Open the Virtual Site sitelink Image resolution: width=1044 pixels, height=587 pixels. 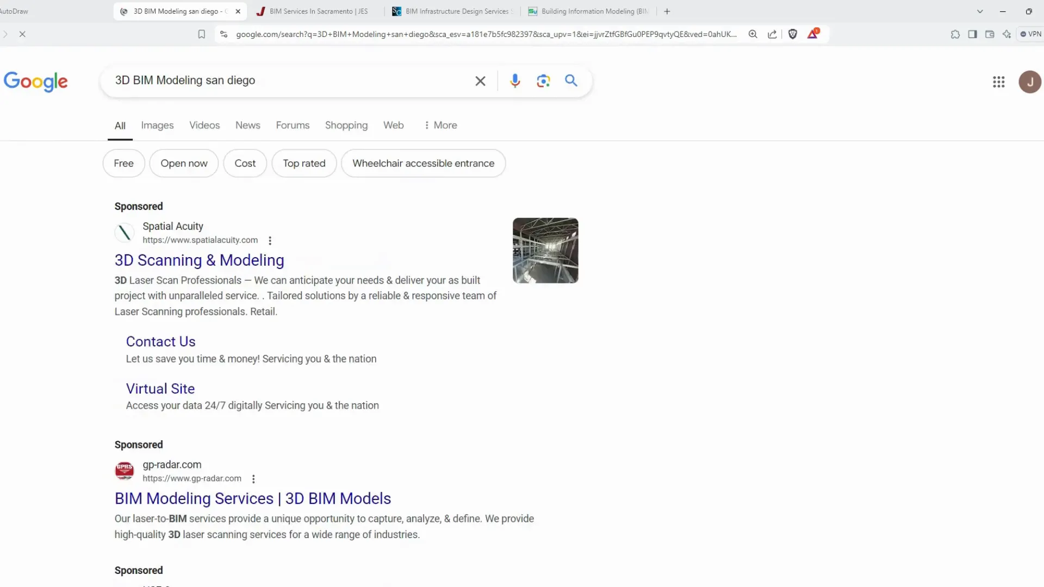point(160,389)
